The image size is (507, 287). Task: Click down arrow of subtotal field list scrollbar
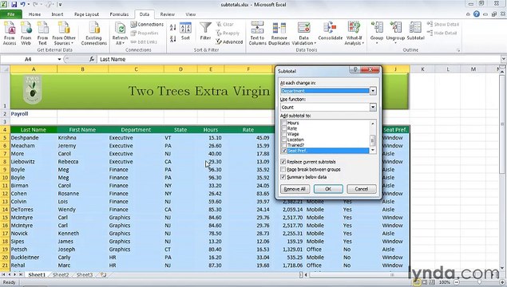point(373,151)
